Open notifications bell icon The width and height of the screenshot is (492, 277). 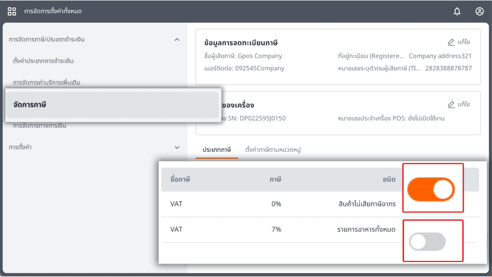pos(457,11)
